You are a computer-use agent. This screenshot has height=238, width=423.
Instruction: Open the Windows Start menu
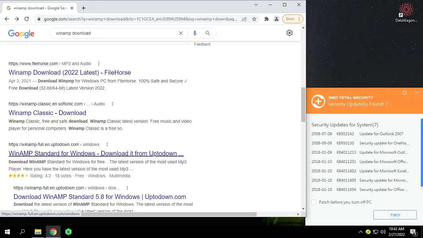pyautogui.click(x=7, y=232)
